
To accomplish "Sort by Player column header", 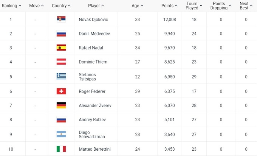I will click(96, 6).
